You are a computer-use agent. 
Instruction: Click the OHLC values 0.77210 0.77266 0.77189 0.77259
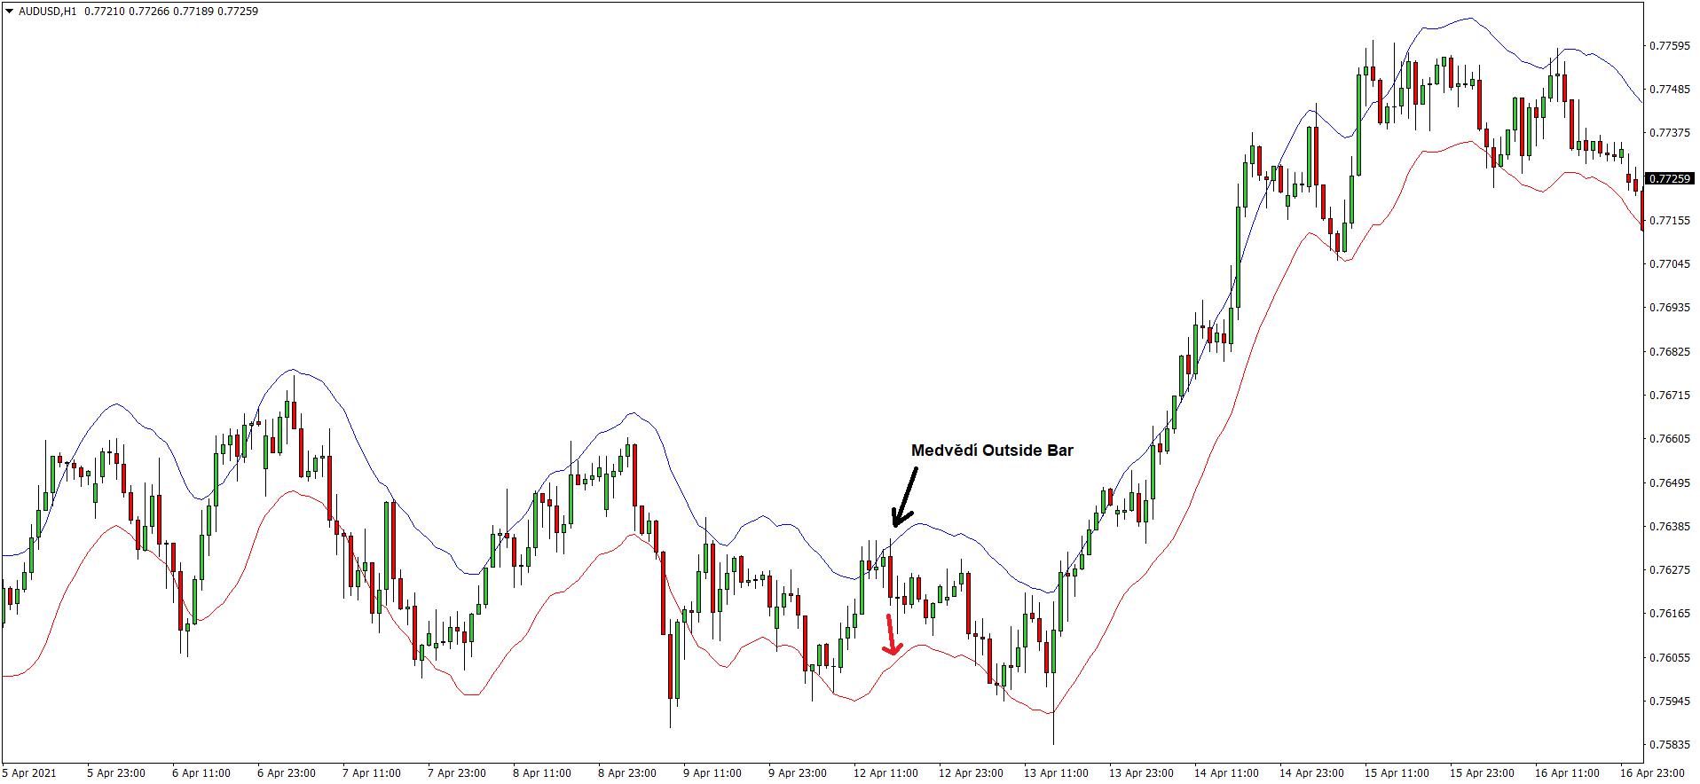[171, 12]
